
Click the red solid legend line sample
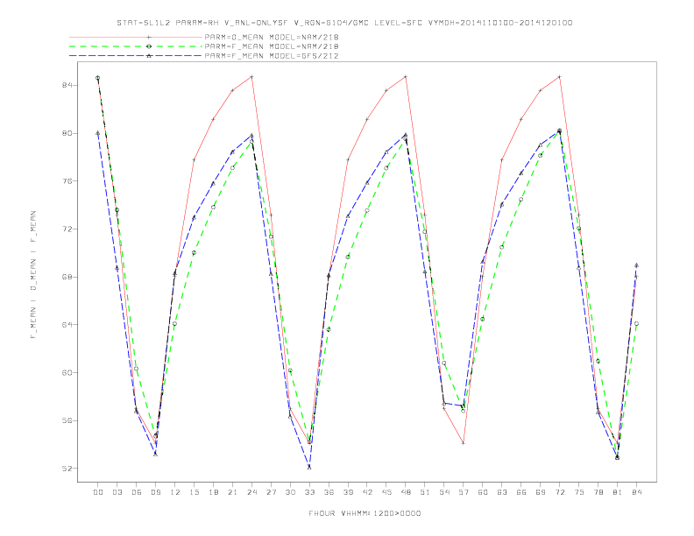136,37
